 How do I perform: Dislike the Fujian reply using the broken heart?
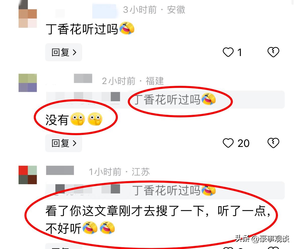click(x=273, y=143)
